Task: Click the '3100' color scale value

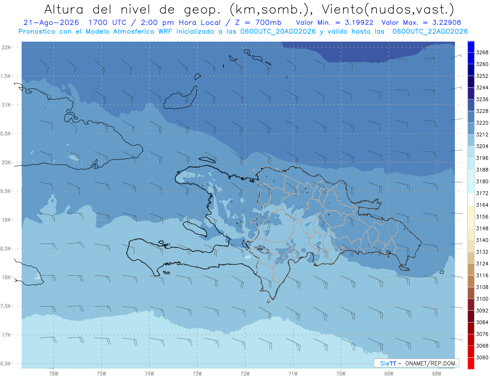Action: [482, 299]
